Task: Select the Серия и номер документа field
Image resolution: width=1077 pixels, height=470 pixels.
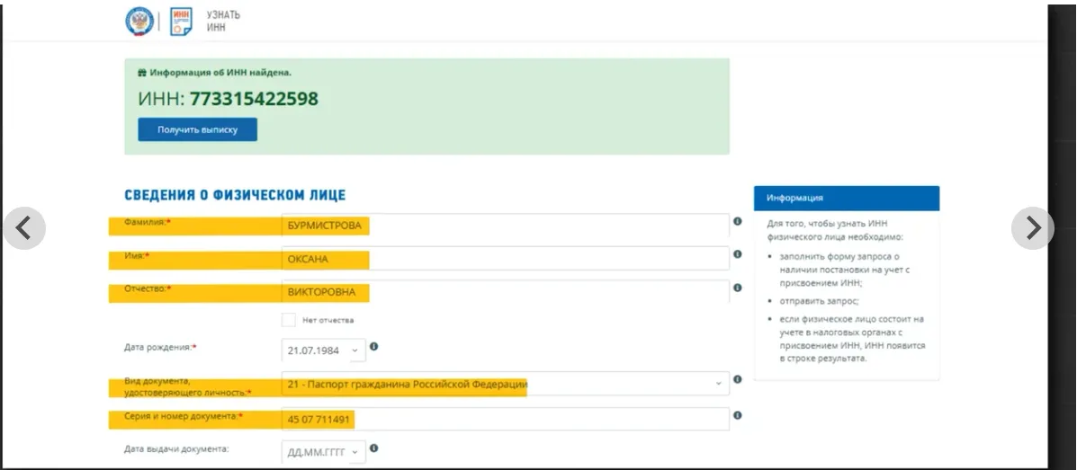Action: [x=504, y=419]
